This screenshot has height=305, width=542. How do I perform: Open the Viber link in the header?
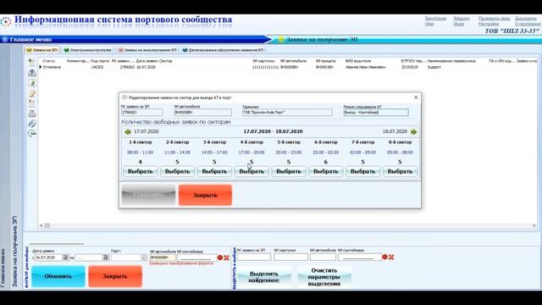pos(429,25)
